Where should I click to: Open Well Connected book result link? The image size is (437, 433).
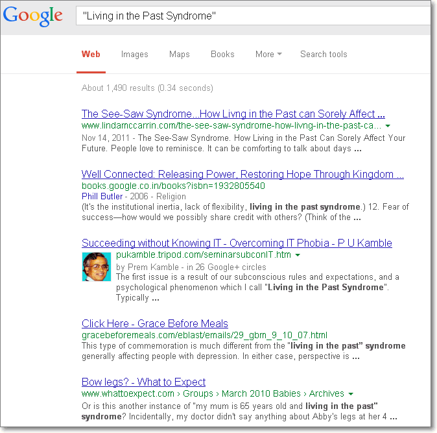[x=242, y=174]
